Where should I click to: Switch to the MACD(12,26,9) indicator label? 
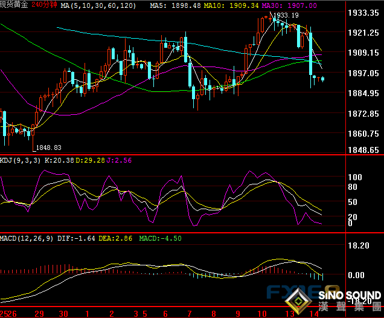pos(28,238)
